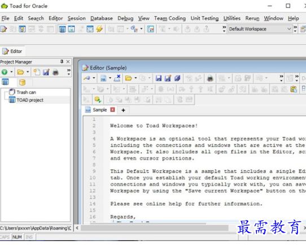Image resolution: width=306 pixels, height=245 pixels.
Task: Expand main toolbar overflow chevron left of the workspace box
Action: pos(224,29)
